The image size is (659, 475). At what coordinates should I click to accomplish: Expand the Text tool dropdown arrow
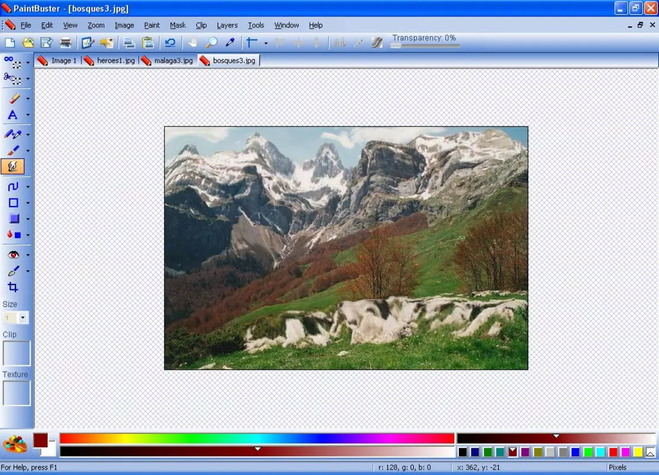tap(28, 115)
